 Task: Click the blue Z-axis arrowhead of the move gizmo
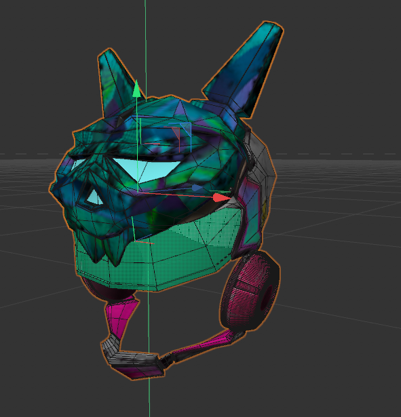(x=197, y=188)
